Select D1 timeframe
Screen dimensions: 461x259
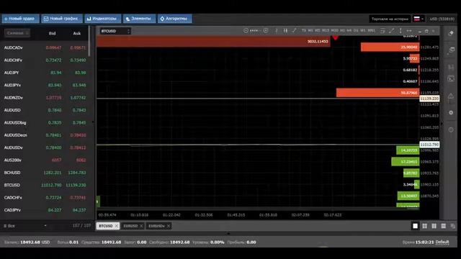pos(356,30)
